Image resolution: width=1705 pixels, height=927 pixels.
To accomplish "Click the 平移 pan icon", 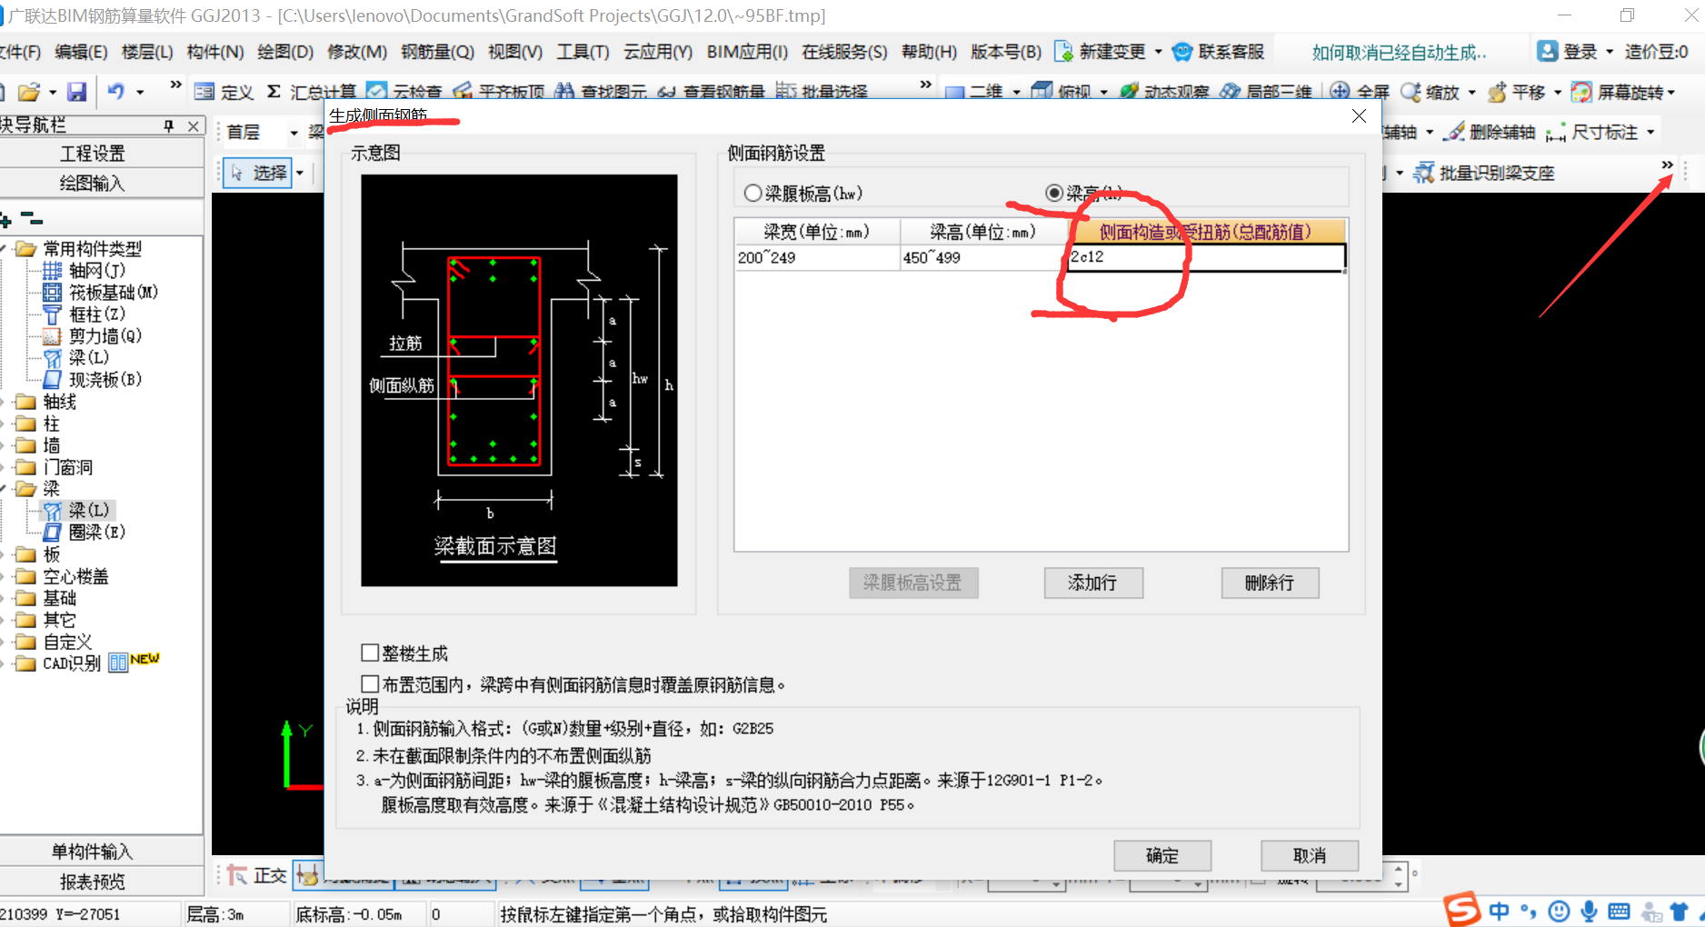I will click(1497, 92).
